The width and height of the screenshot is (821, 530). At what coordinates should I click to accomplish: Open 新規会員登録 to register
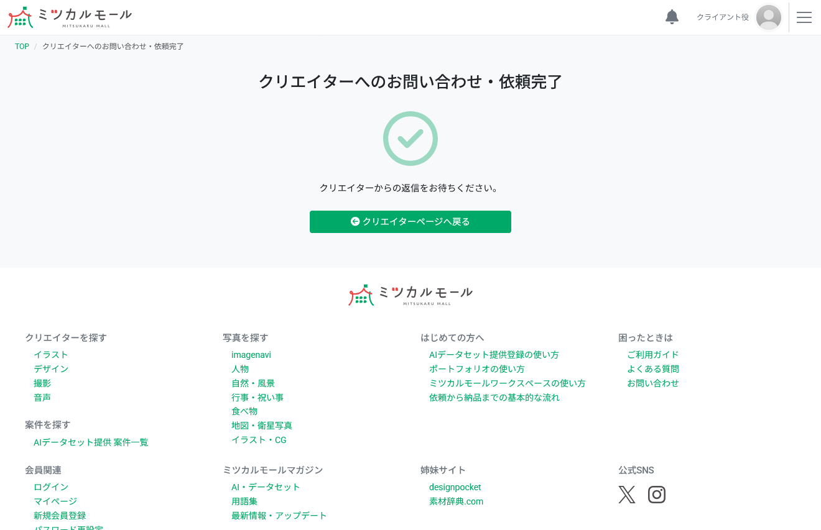(60, 515)
